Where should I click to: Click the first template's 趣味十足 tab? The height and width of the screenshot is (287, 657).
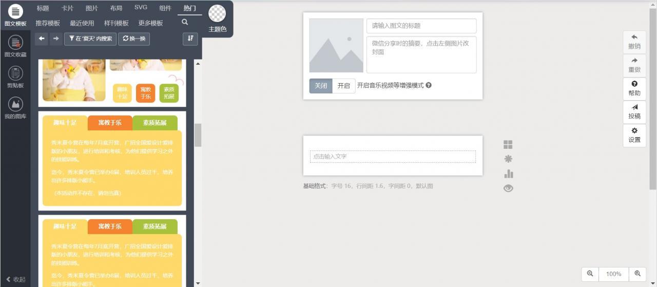[65, 123]
